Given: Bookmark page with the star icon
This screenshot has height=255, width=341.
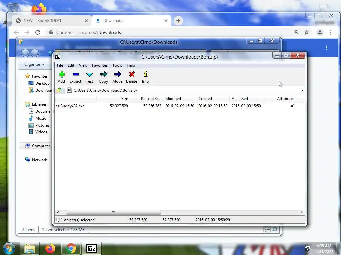Looking at the screenshot, I should (307, 32).
